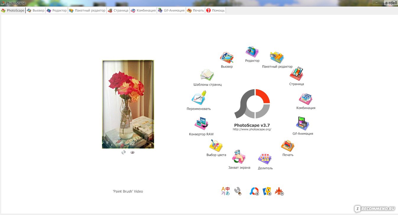The width and height of the screenshot is (398, 215).
Task: Visit the photoscape.org link
Action: 252,129
